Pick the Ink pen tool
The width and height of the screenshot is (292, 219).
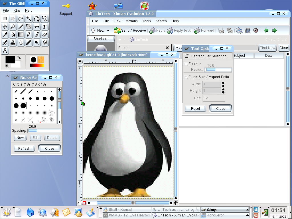tap(29, 43)
